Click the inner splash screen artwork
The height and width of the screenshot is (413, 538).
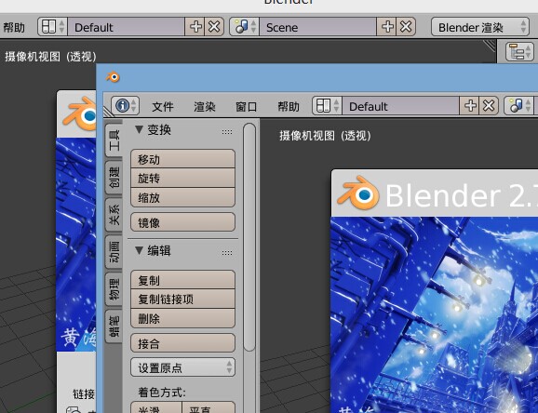tap(435, 314)
